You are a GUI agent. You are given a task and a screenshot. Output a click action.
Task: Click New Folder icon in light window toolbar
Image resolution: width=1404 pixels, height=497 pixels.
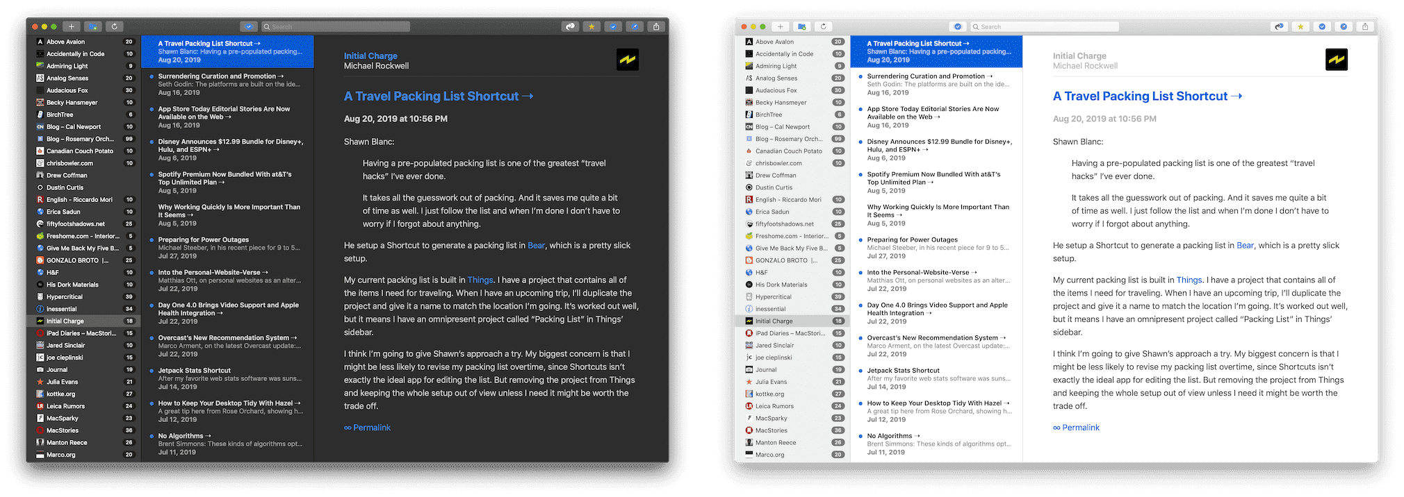[802, 26]
